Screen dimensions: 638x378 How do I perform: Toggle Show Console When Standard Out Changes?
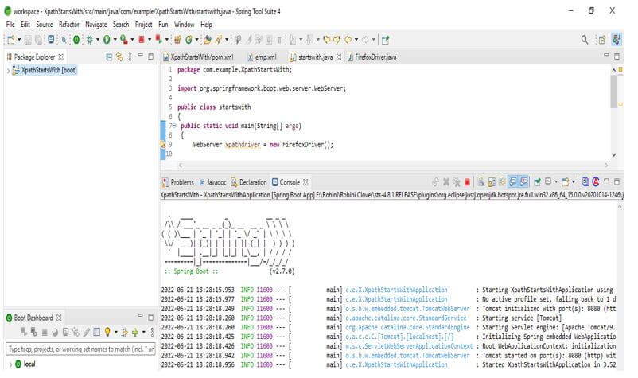pyautogui.click(x=513, y=182)
